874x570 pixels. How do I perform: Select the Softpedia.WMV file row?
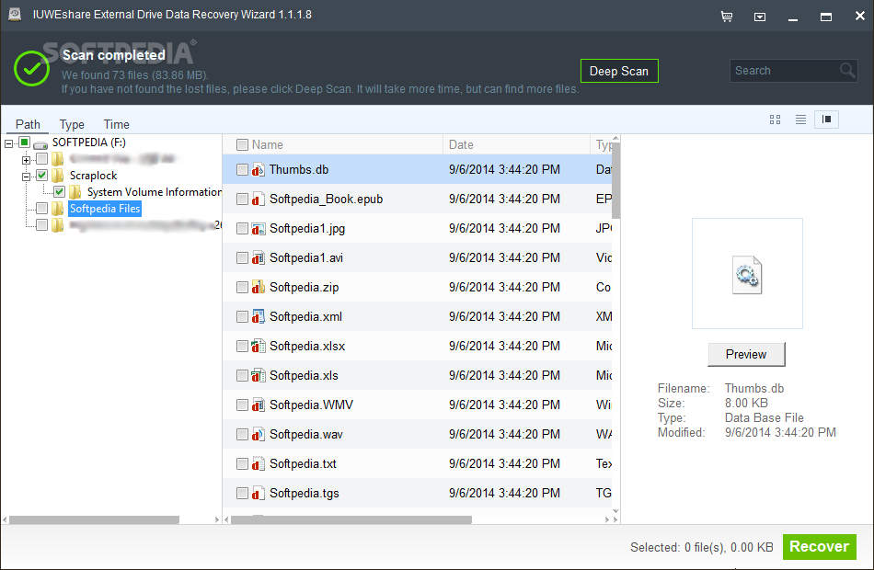point(418,405)
